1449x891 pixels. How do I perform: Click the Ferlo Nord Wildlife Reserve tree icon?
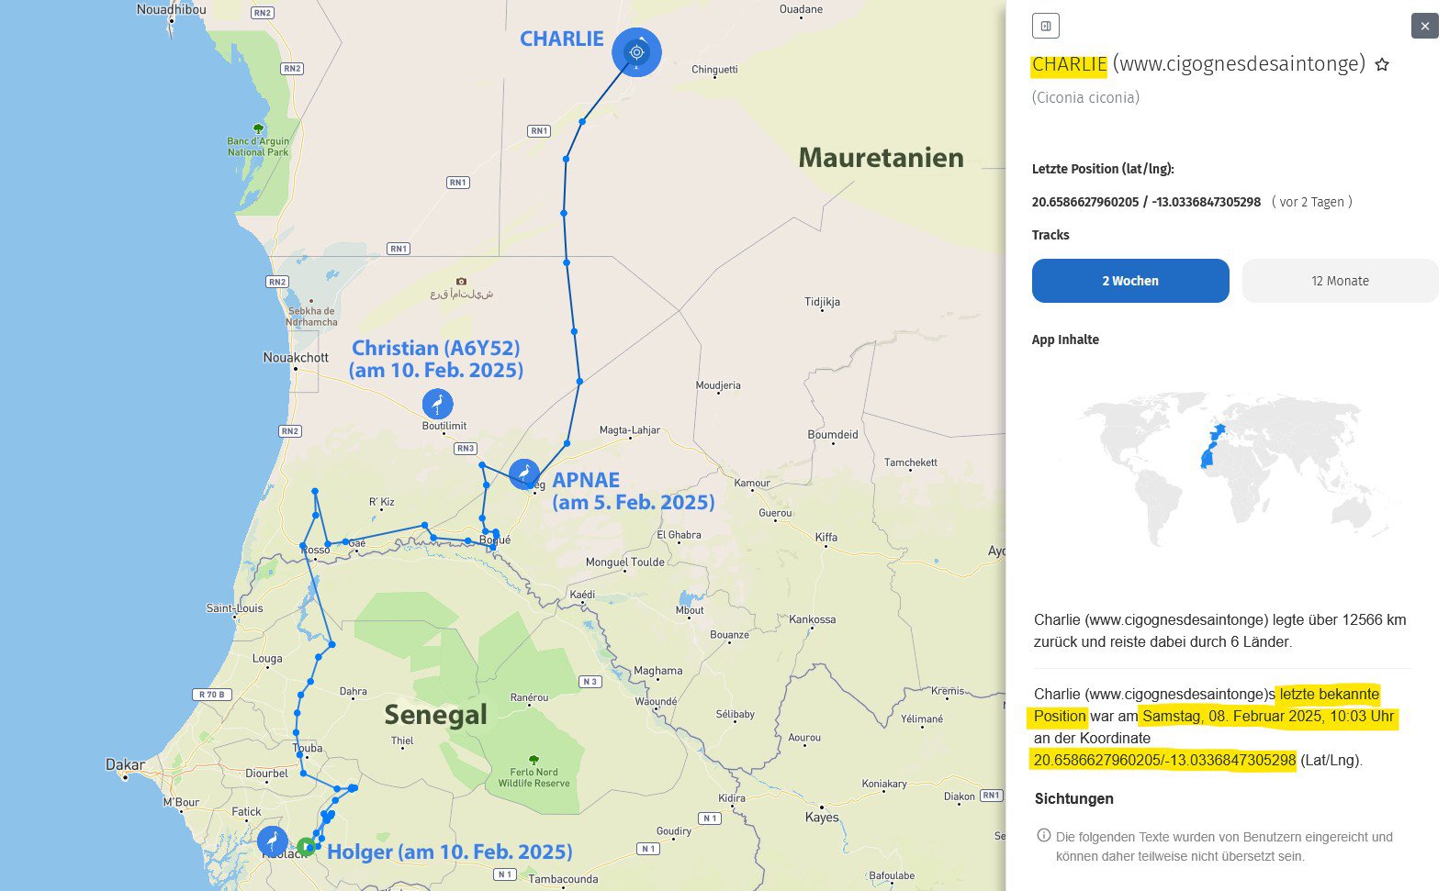tap(534, 759)
